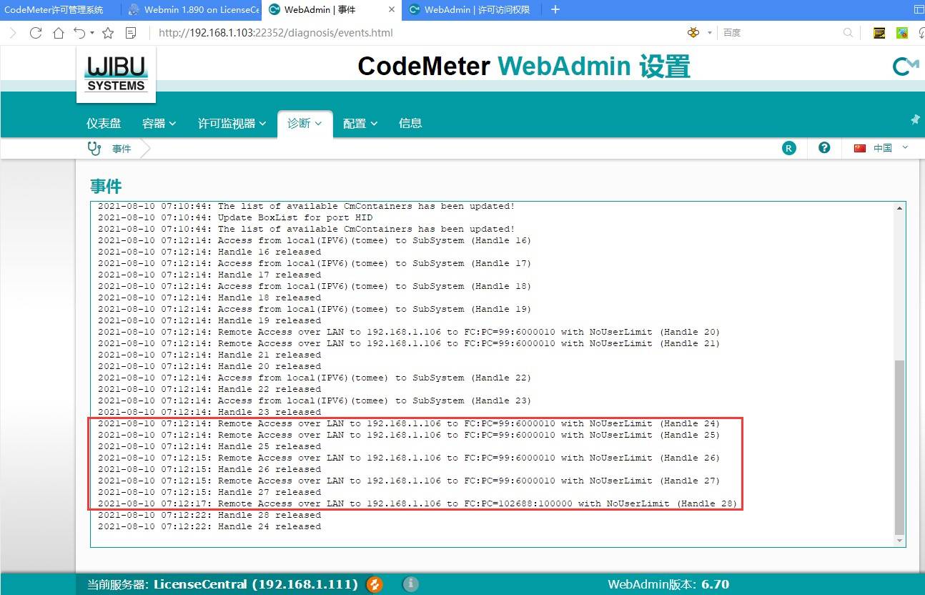Image resolution: width=925 pixels, height=595 pixels.
Task: Open a new browser tab with plus
Action: pos(555,9)
